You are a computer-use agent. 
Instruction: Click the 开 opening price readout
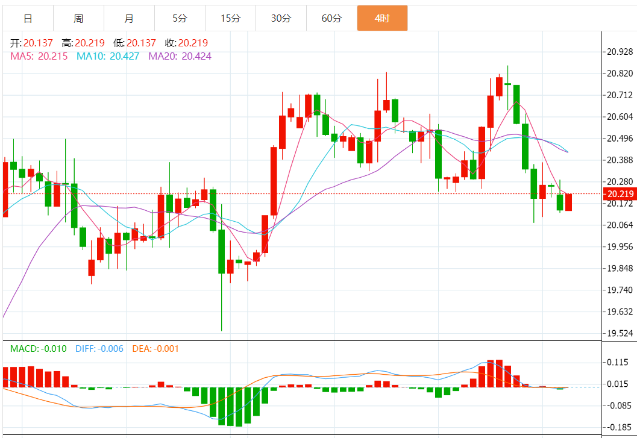pyautogui.click(x=32, y=43)
